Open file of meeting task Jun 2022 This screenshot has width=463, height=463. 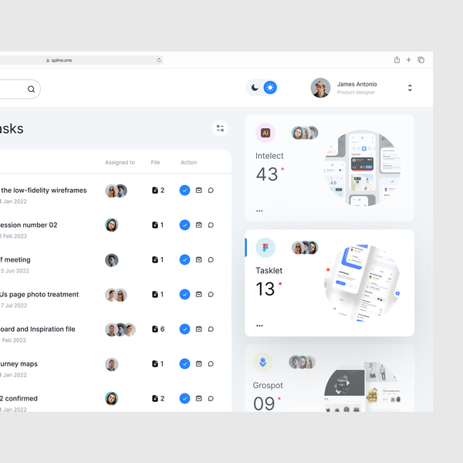pos(157,260)
